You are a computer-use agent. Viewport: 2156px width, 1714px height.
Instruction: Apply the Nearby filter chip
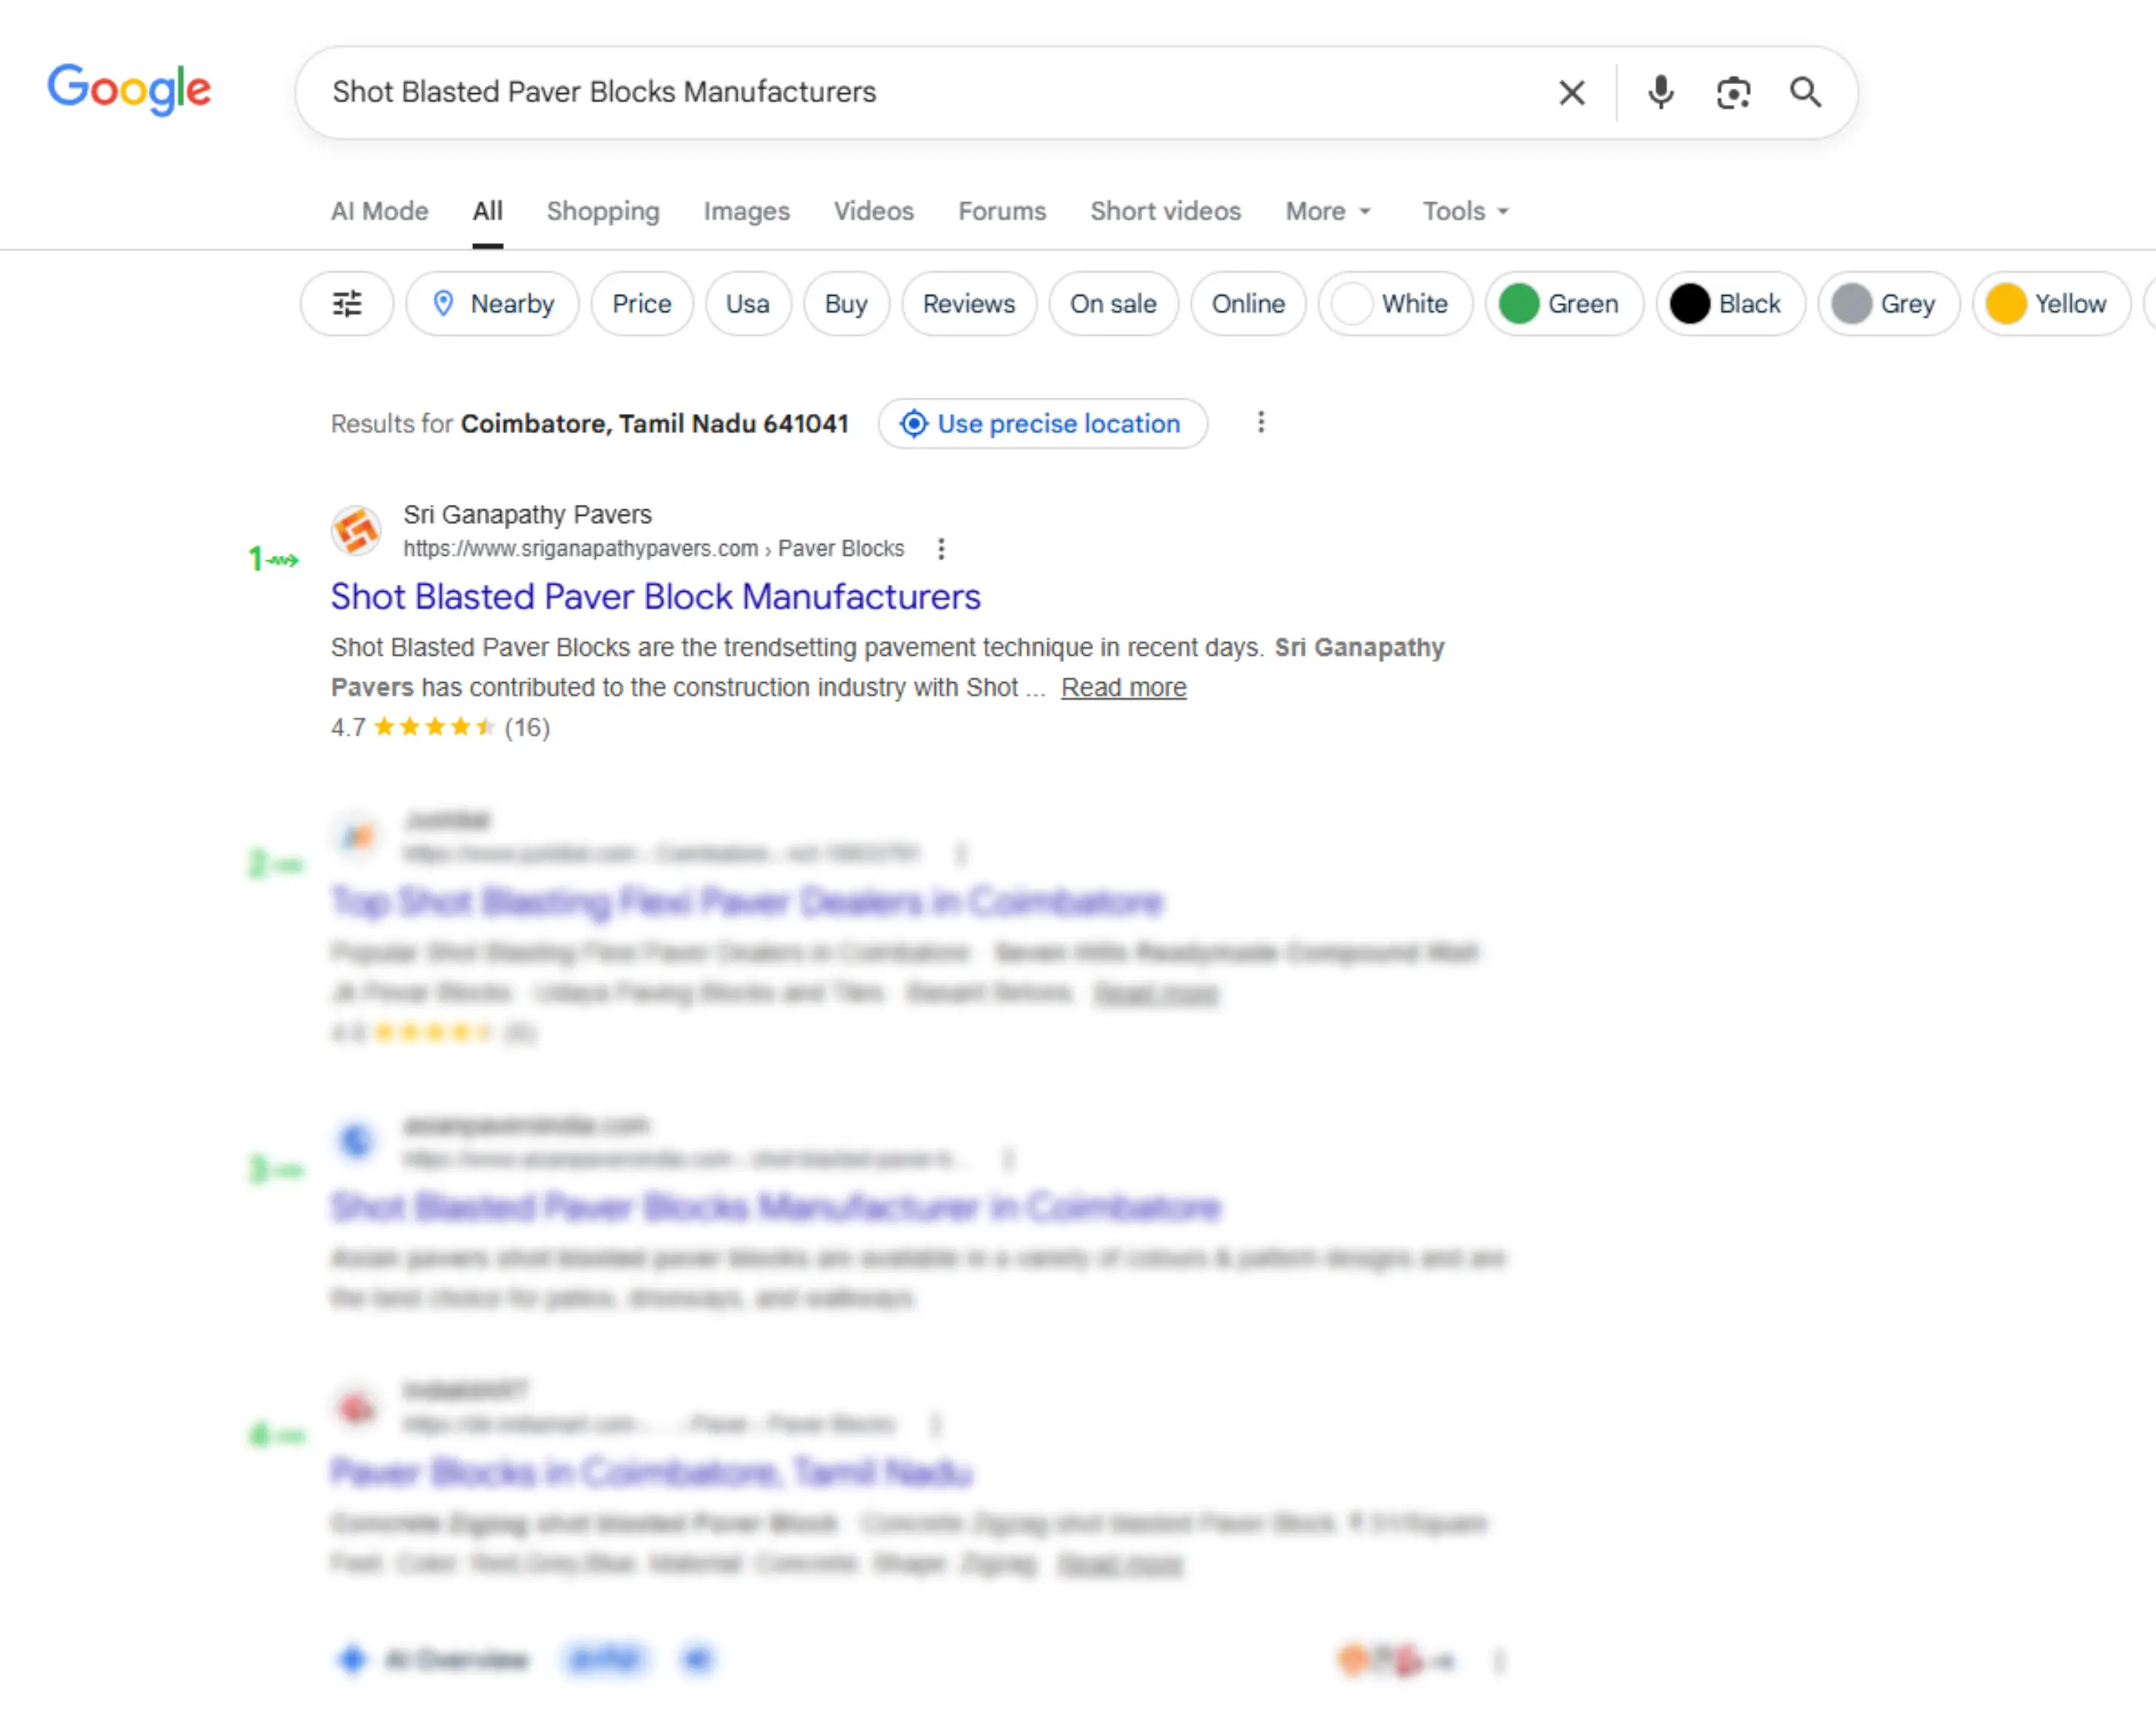pyautogui.click(x=492, y=303)
